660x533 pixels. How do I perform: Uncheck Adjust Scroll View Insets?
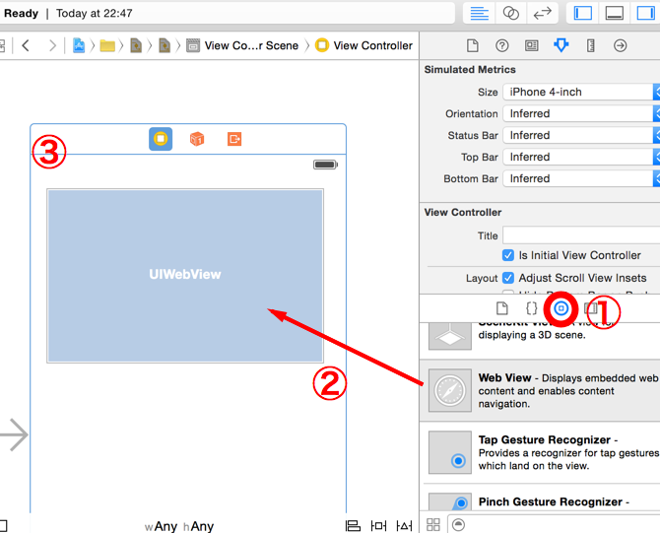point(508,278)
